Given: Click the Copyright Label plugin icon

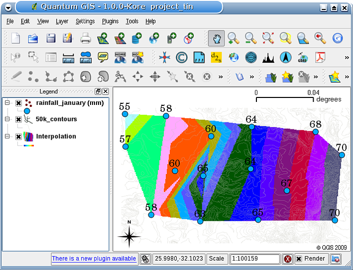Looking at the screenshot, I should point(182,57).
